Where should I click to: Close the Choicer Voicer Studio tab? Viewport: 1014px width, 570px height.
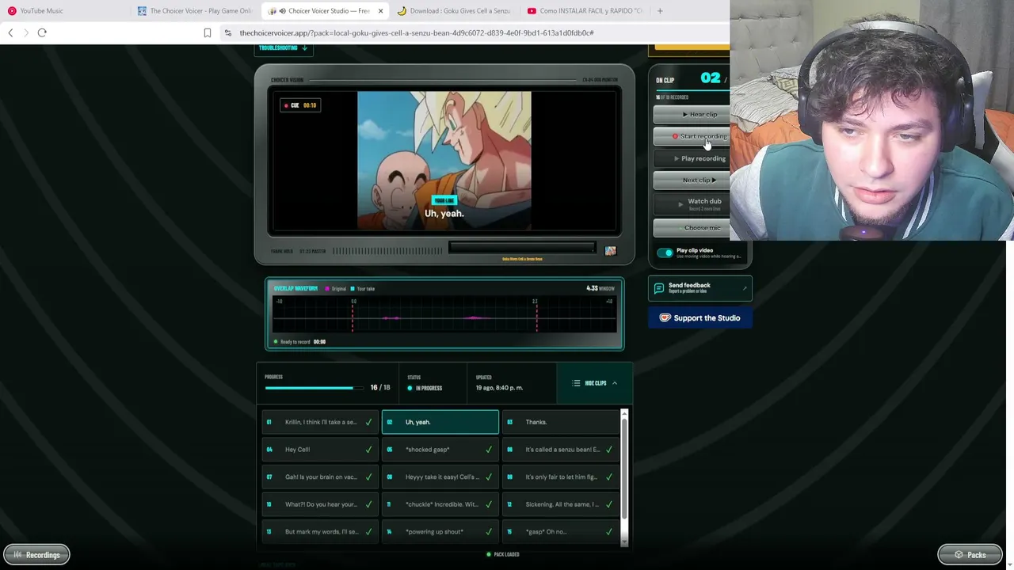380,11
